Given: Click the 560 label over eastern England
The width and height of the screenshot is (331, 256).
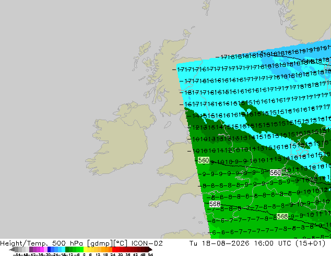Looking at the screenshot, I should click(x=275, y=173).
